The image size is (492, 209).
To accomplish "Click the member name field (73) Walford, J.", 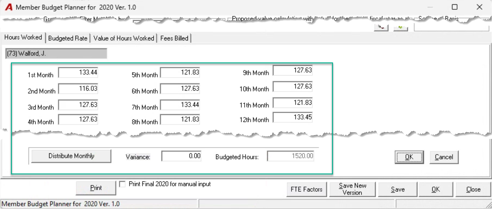I will pyautogui.click(x=56, y=53).
